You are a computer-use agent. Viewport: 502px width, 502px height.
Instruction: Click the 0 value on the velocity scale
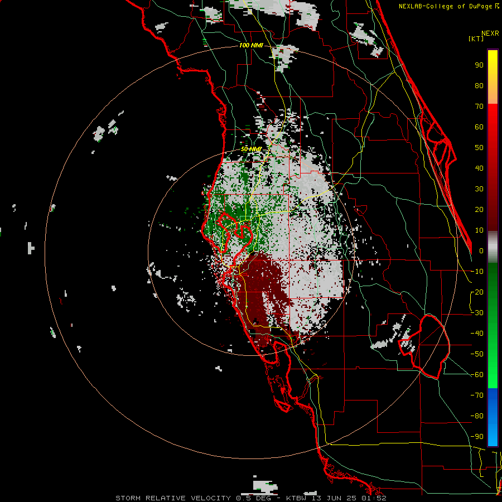tap(481, 250)
